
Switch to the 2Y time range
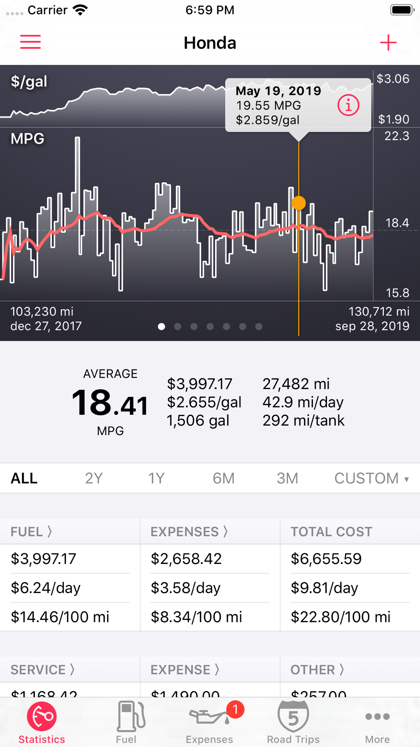[94, 478]
